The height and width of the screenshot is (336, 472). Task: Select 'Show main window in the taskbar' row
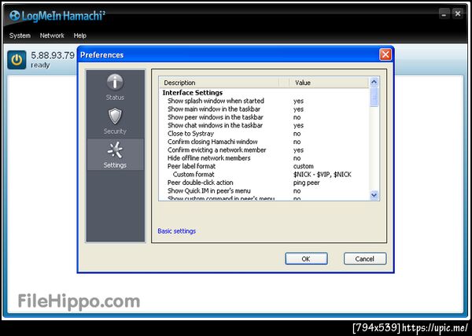click(x=264, y=109)
